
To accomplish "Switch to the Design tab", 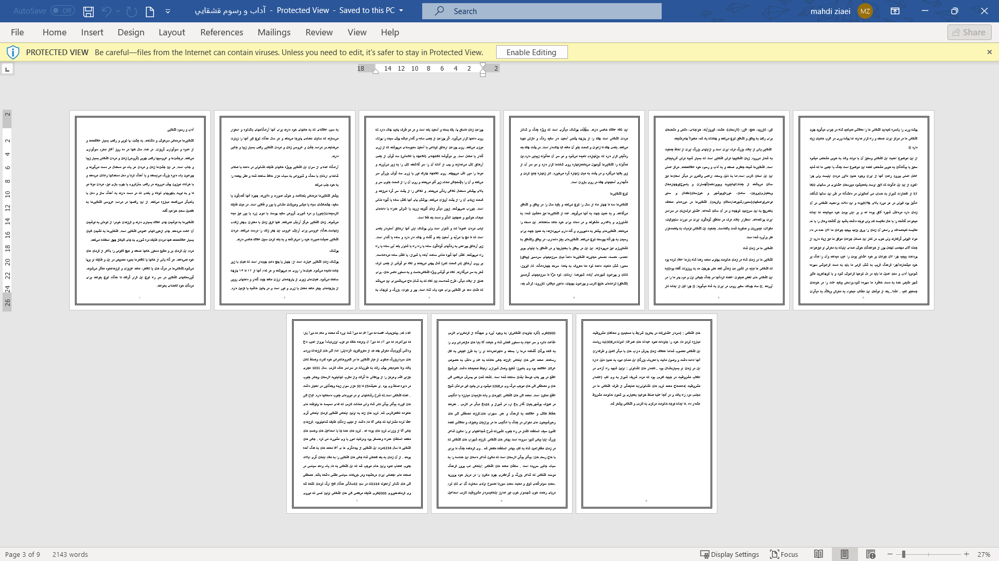I will [131, 32].
